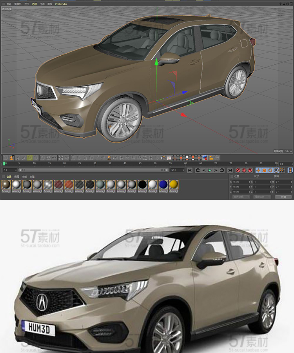Open the red question mark keyframe icon
The image size is (294, 353).
tap(250, 171)
